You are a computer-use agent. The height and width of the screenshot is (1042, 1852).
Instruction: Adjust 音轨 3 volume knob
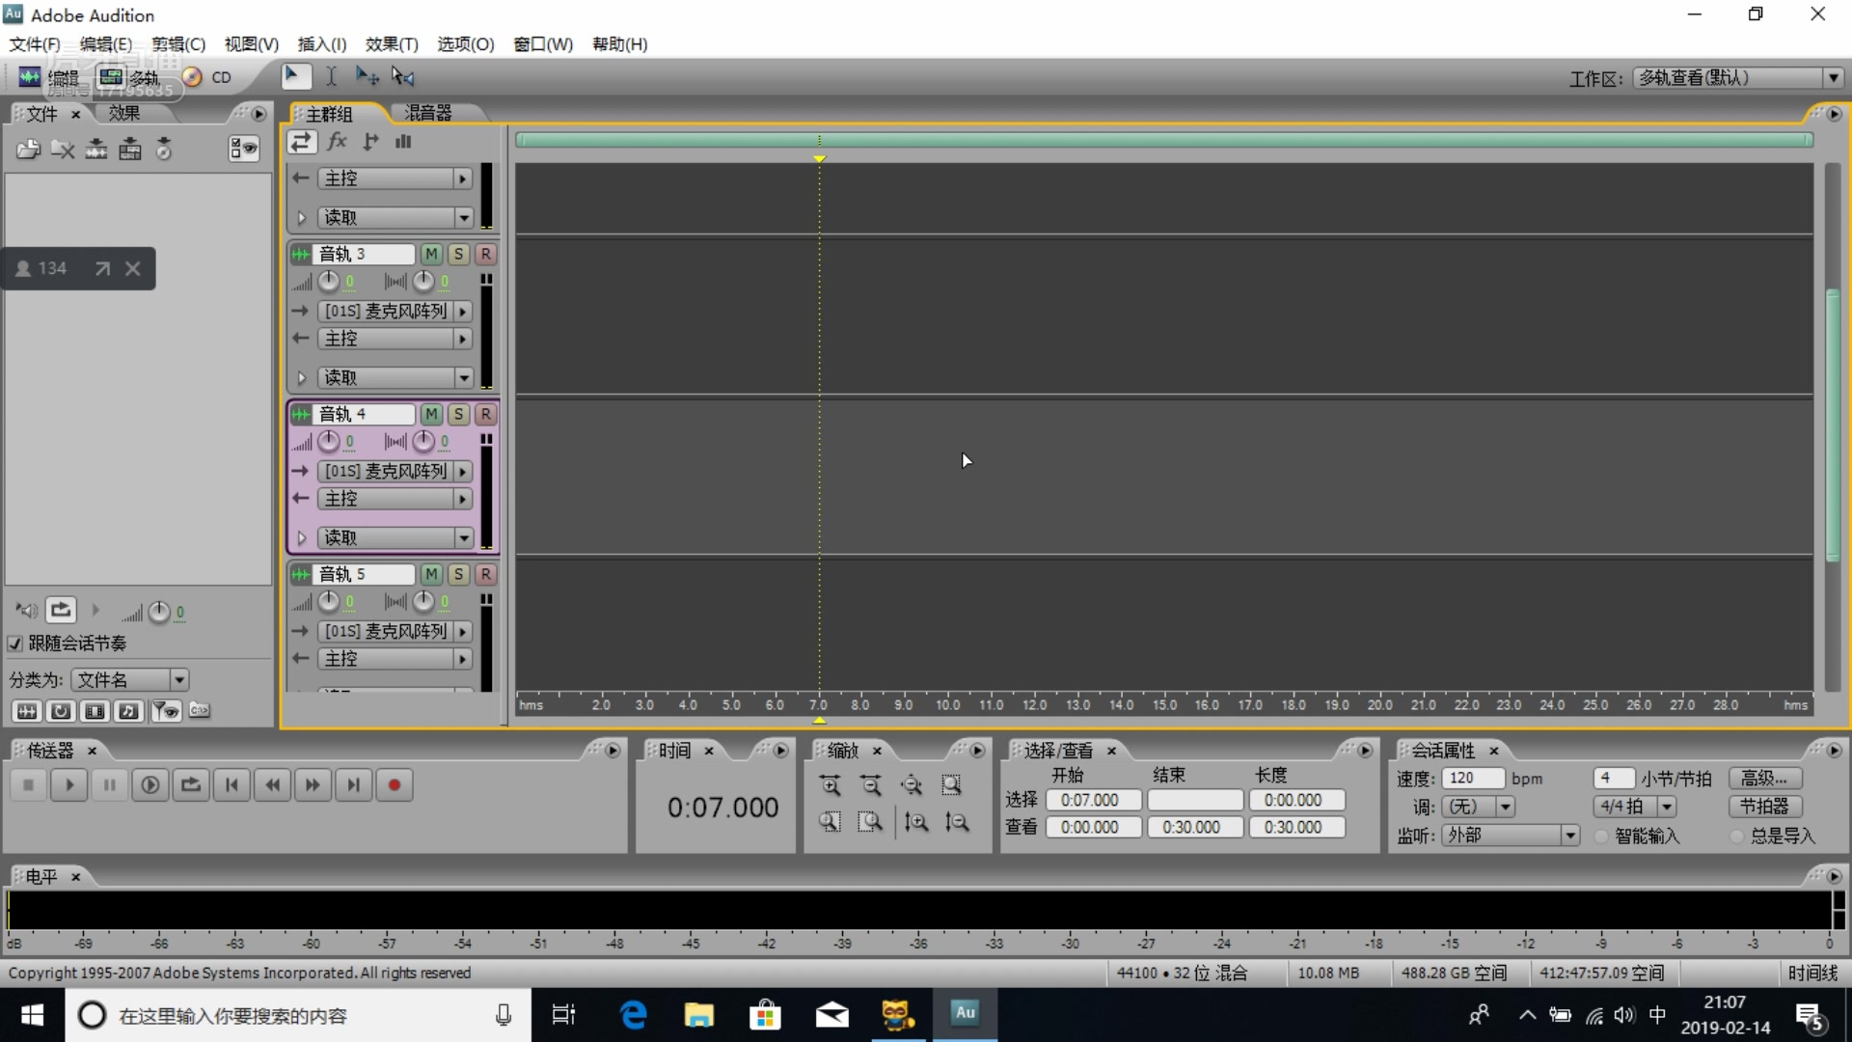329,281
